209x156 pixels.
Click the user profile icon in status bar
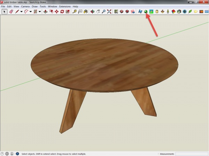coord(12,154)
